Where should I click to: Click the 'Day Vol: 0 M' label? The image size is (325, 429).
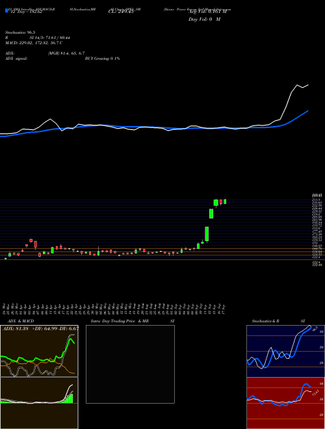coord(204,19)
